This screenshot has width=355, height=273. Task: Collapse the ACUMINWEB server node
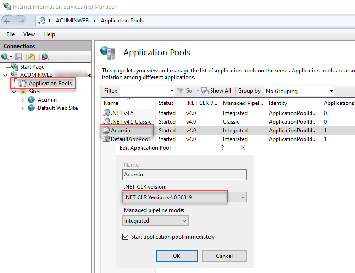pos(6,75)
